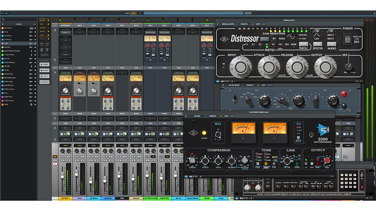The image size is (376, 211).
Task: Toggle the API 2500 BYP output button
Action: tap(312, 163)
